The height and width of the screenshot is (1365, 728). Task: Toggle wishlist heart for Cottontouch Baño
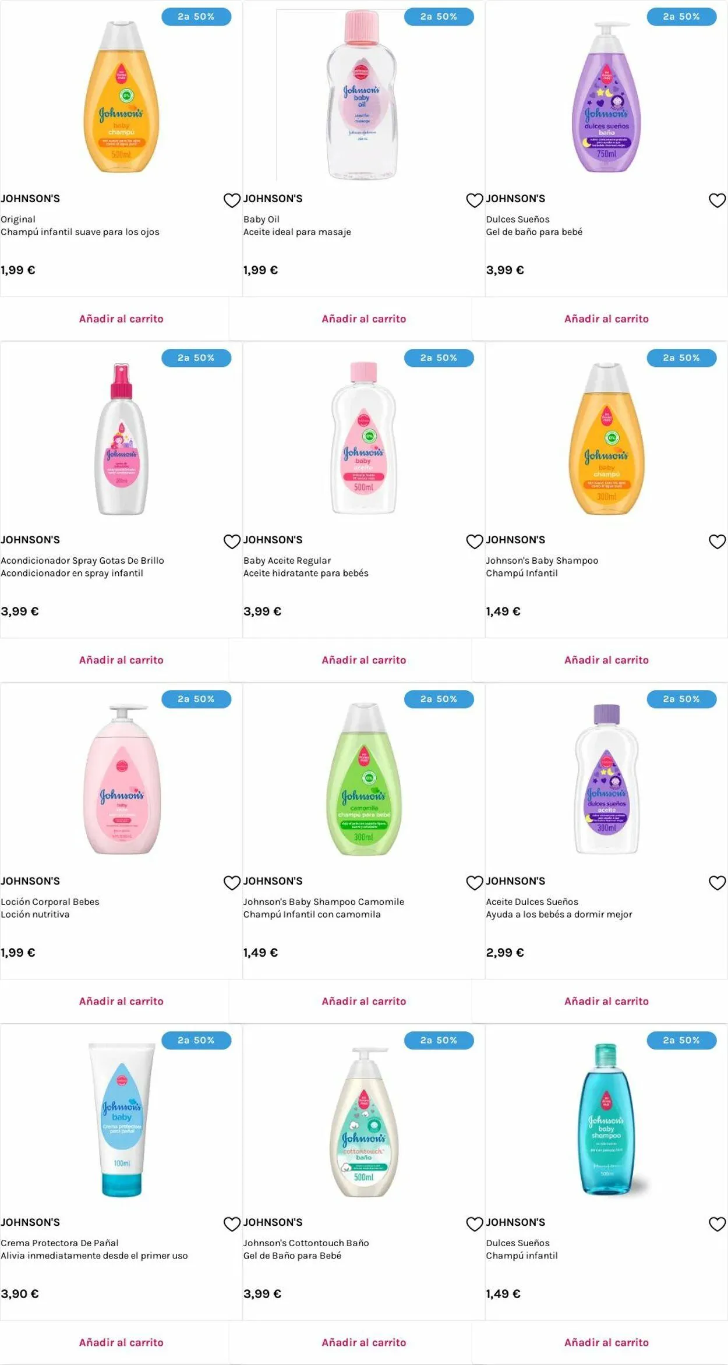tap(475, 1224)
